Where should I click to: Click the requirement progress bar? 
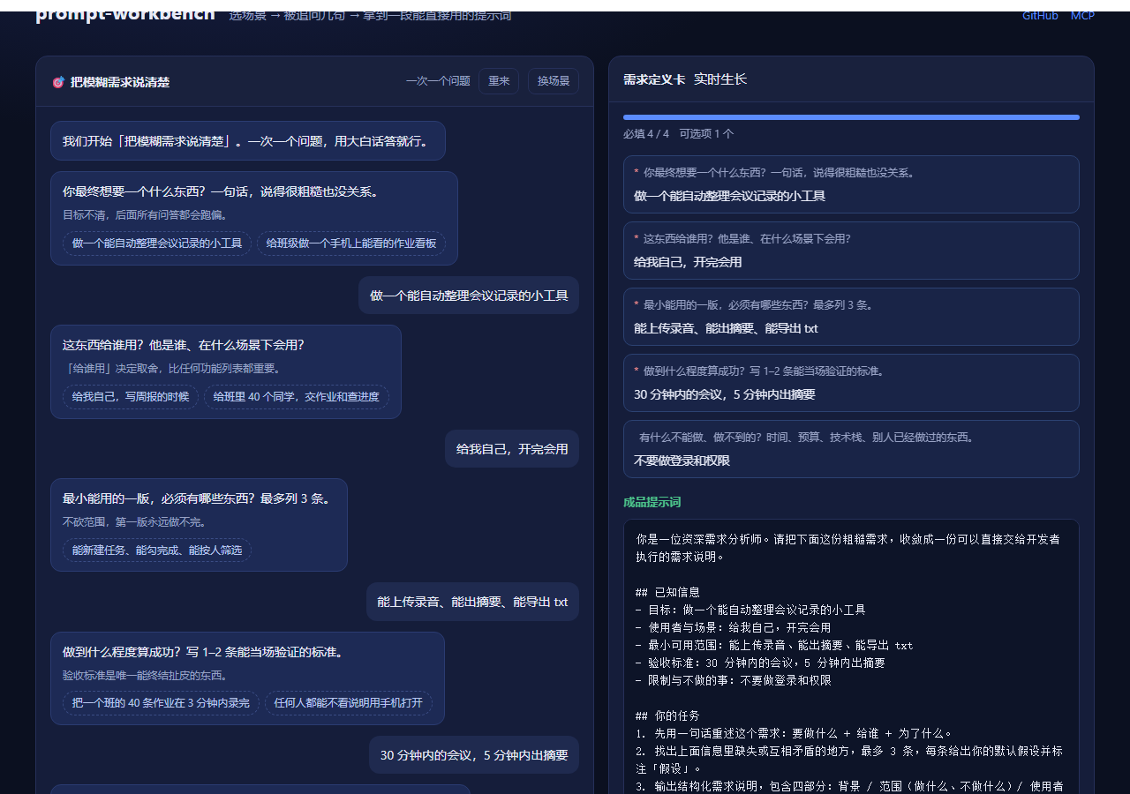[851, 117]
